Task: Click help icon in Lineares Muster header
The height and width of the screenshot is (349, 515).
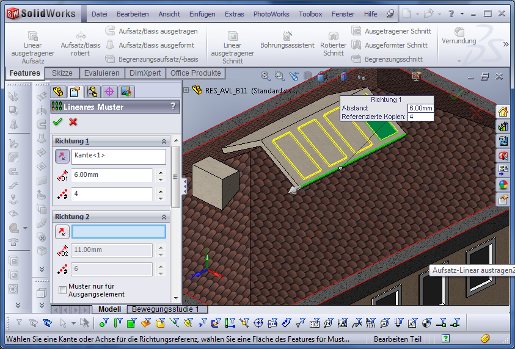Action: (x=173, y=107)
